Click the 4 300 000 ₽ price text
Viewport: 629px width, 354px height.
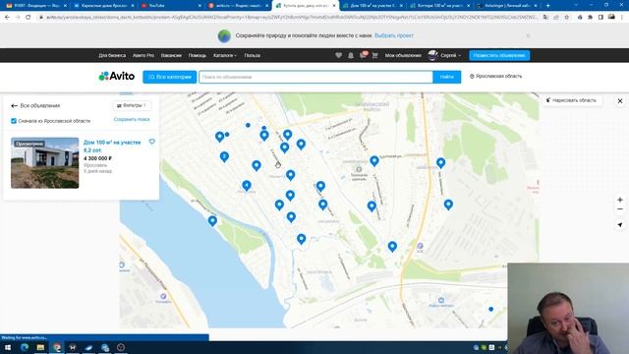(x=98, y=158)
